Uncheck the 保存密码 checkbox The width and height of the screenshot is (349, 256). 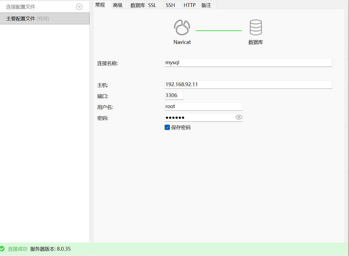pos(167,127)
